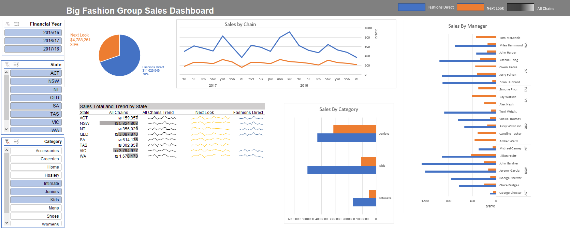Filter by the Home category

tap(36, 167)
